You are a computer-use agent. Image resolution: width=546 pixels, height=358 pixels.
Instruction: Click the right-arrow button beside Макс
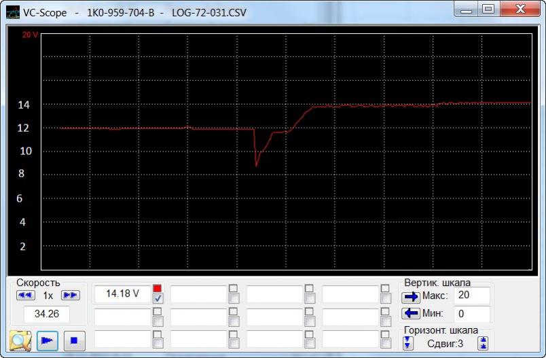[411, 297]
